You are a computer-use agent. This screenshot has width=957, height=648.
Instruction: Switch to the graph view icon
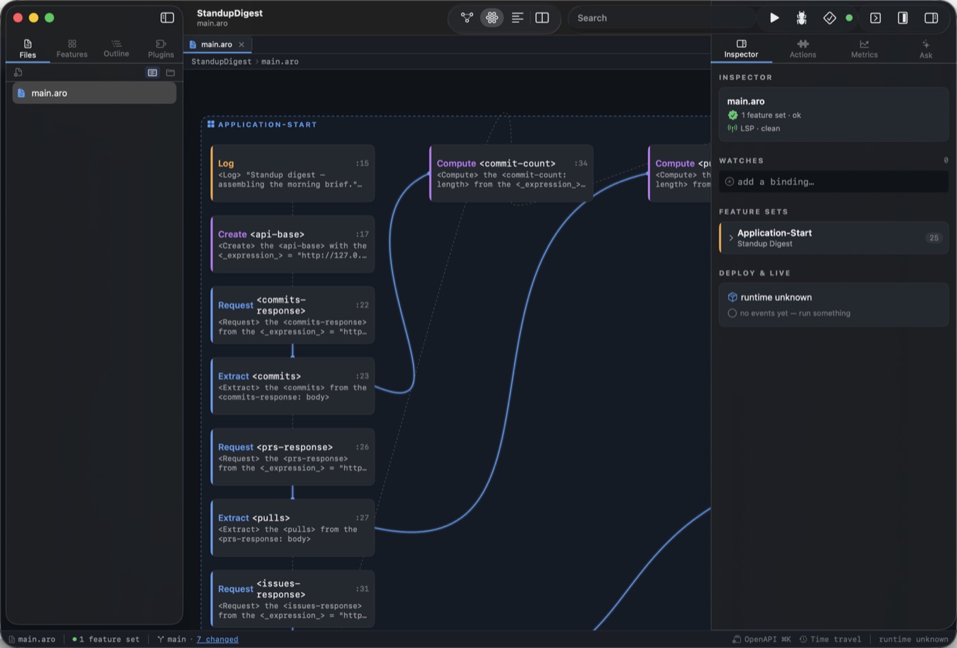(467, 18)
